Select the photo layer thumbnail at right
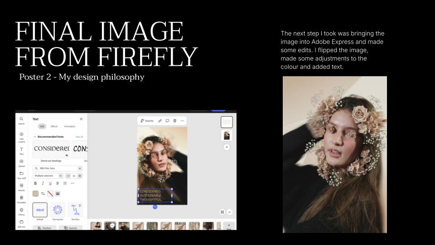 (227, 135)
